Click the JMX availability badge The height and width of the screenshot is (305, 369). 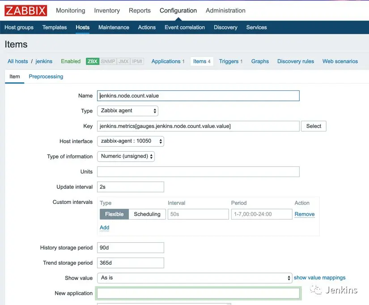[123, 61]
